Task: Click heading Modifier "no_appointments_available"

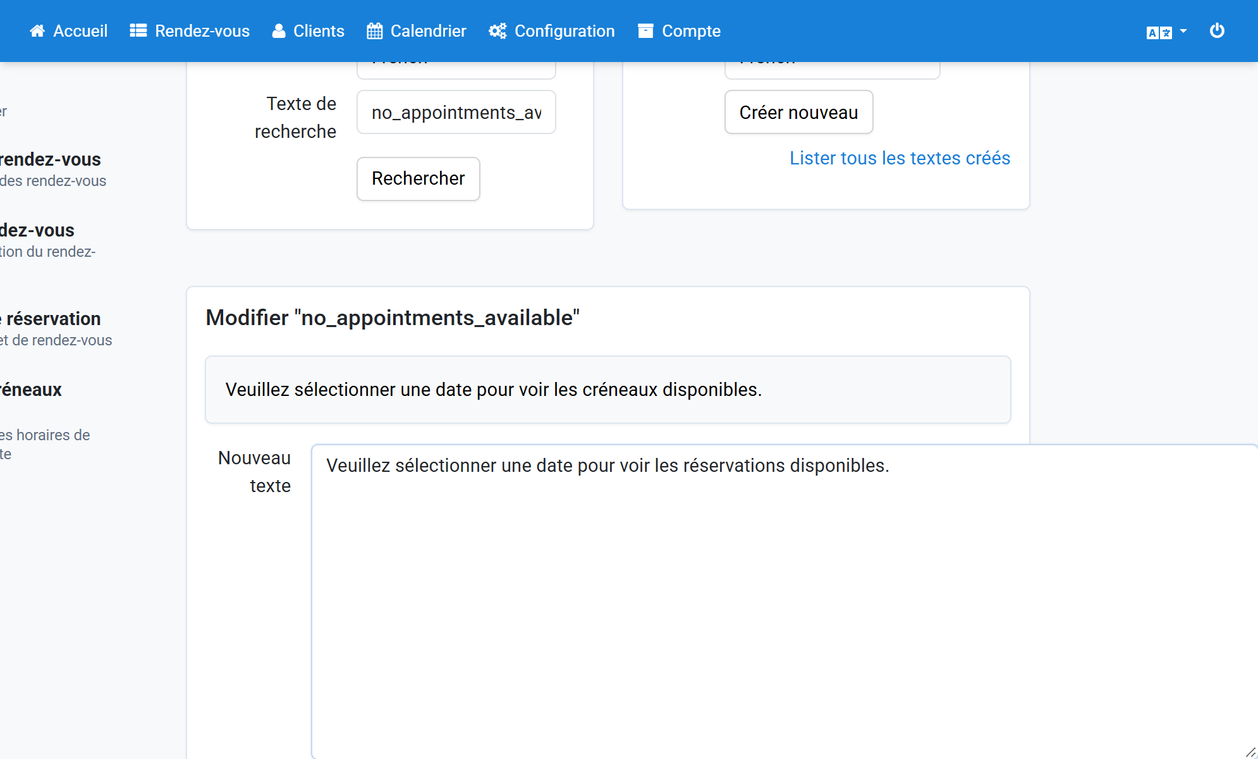Action: click(393, 318)
